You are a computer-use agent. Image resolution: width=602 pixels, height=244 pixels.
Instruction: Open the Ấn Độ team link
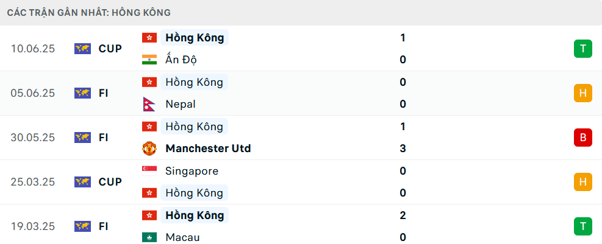click(182, 60)
